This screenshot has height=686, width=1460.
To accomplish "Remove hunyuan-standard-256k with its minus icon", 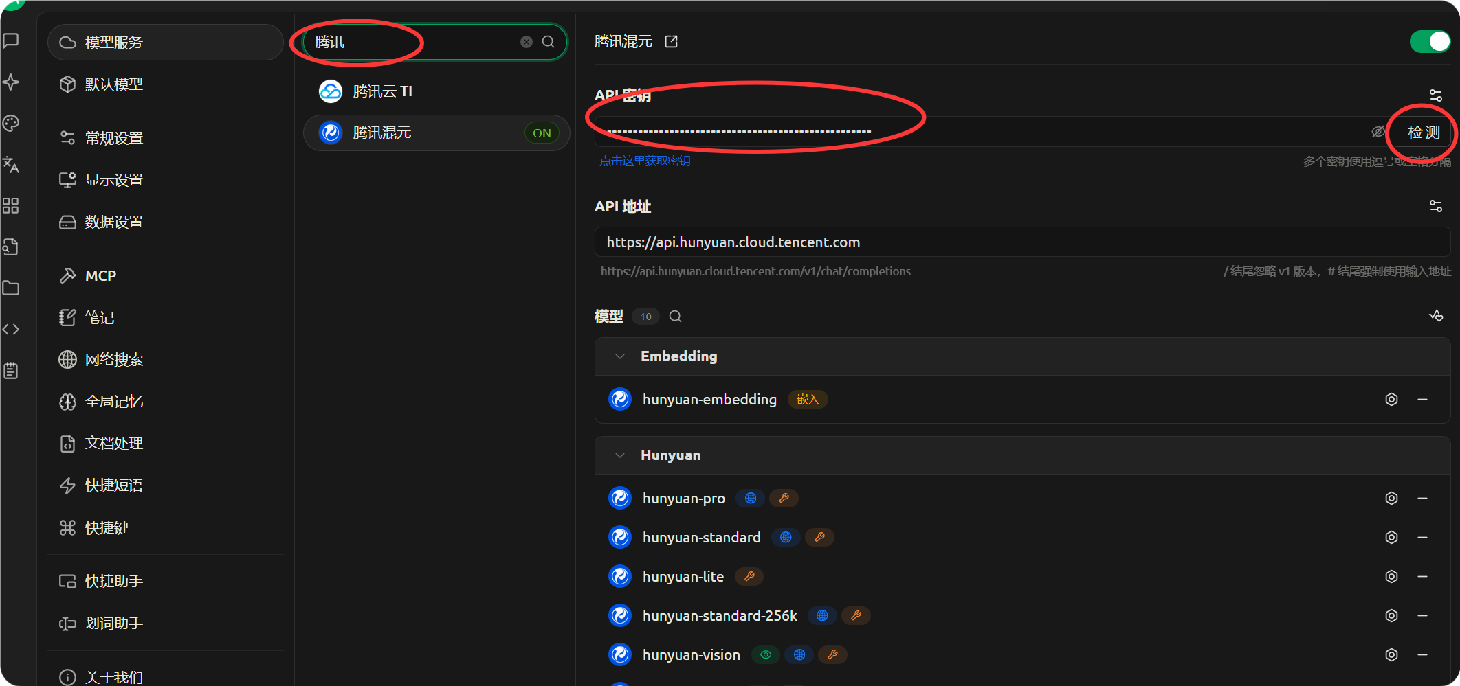I will click(1423, 616).
